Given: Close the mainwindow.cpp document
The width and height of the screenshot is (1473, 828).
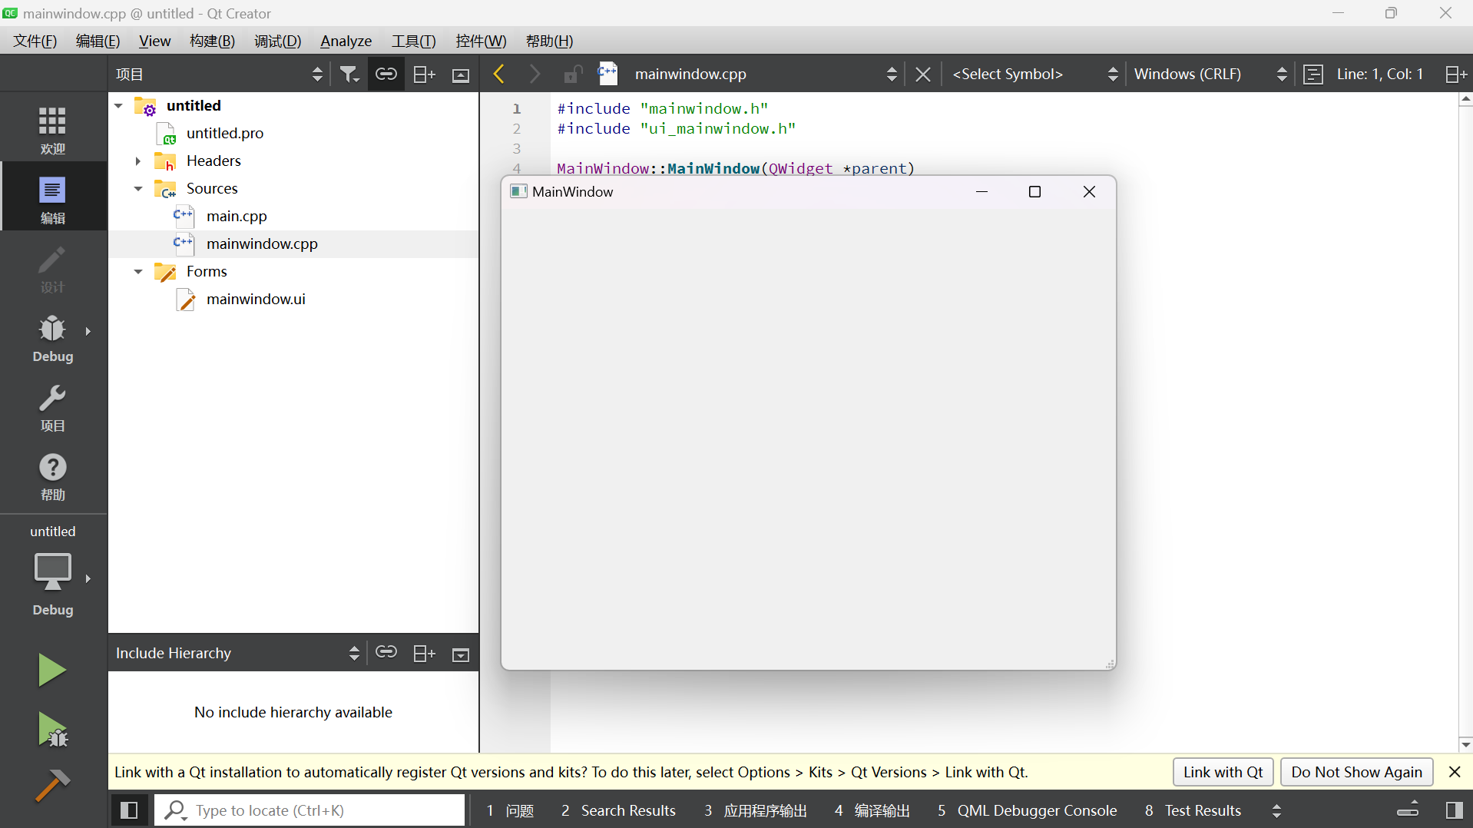Looking at the screenshot, I should (923, 74).
